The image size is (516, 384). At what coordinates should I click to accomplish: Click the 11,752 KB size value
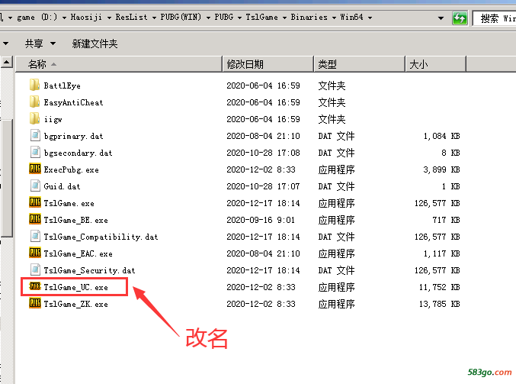(439, 287)
